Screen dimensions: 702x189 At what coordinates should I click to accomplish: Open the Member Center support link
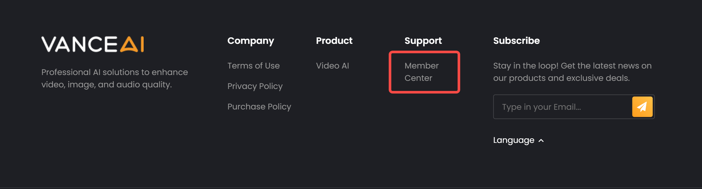[422, 72]
